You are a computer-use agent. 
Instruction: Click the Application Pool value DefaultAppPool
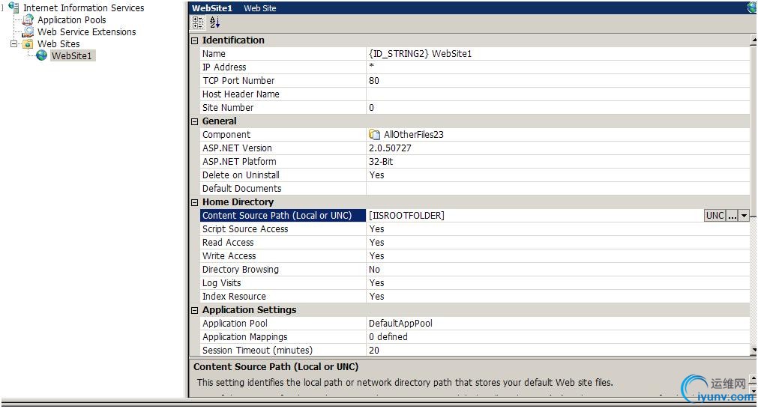[400, 324]
